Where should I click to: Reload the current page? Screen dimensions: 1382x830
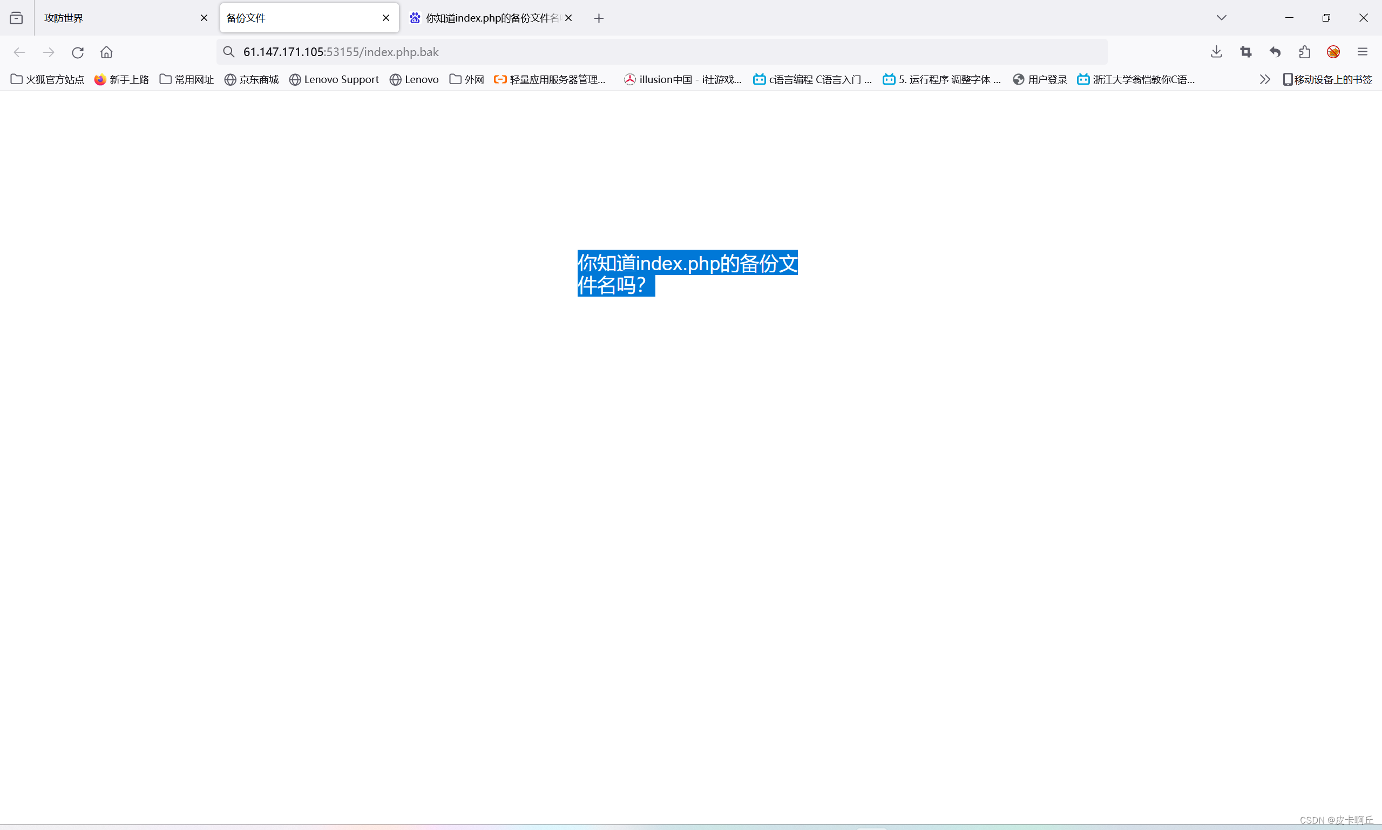(x=78, y=52)
